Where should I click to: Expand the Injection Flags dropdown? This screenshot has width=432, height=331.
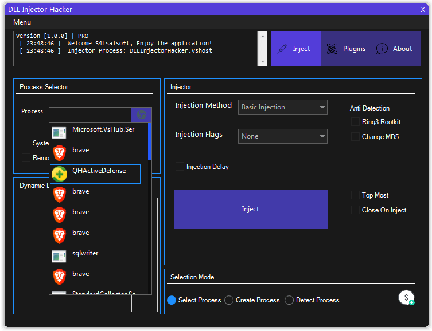click(283, 136)
